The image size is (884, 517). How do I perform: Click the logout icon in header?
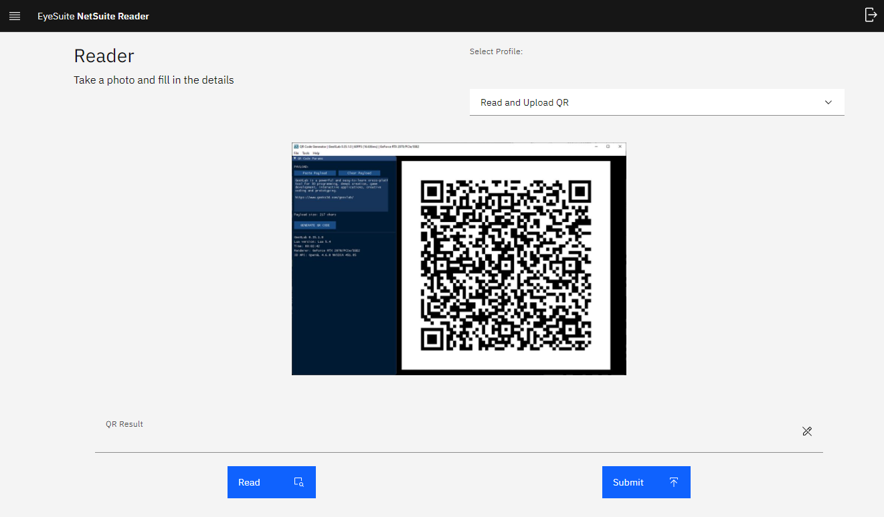point(870,15)
